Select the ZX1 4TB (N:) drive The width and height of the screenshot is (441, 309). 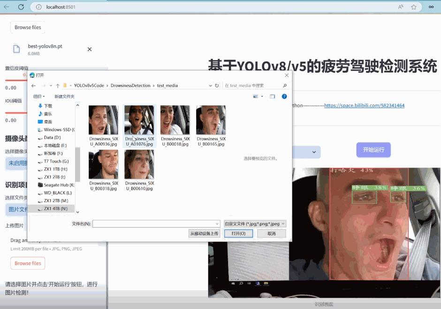55,208
